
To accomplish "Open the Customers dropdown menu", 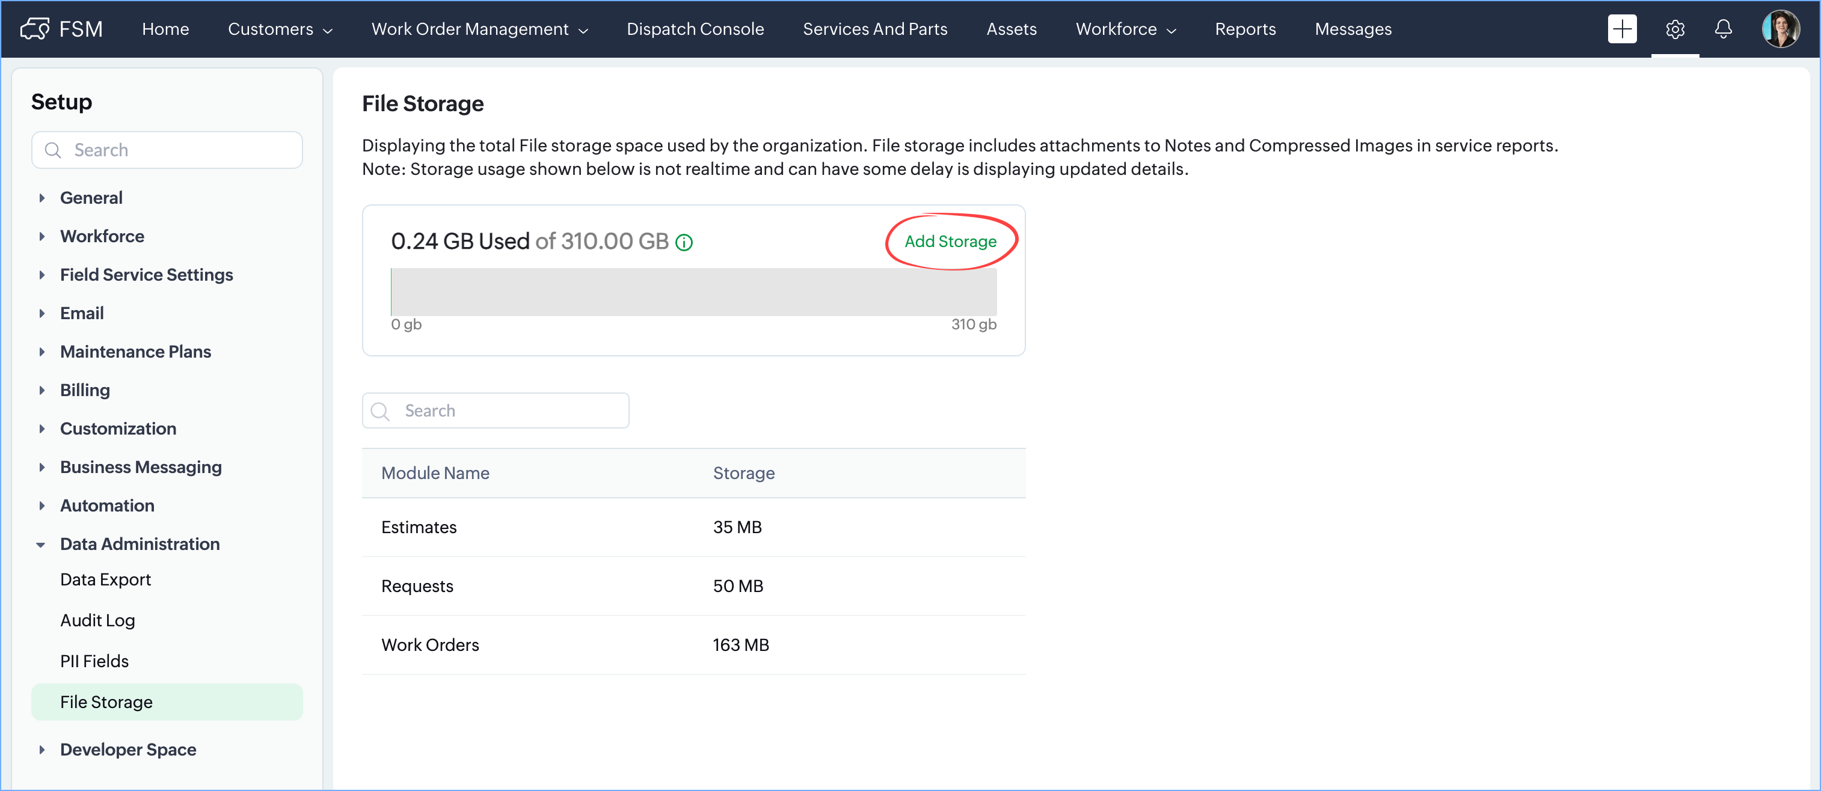I will 280,29.
